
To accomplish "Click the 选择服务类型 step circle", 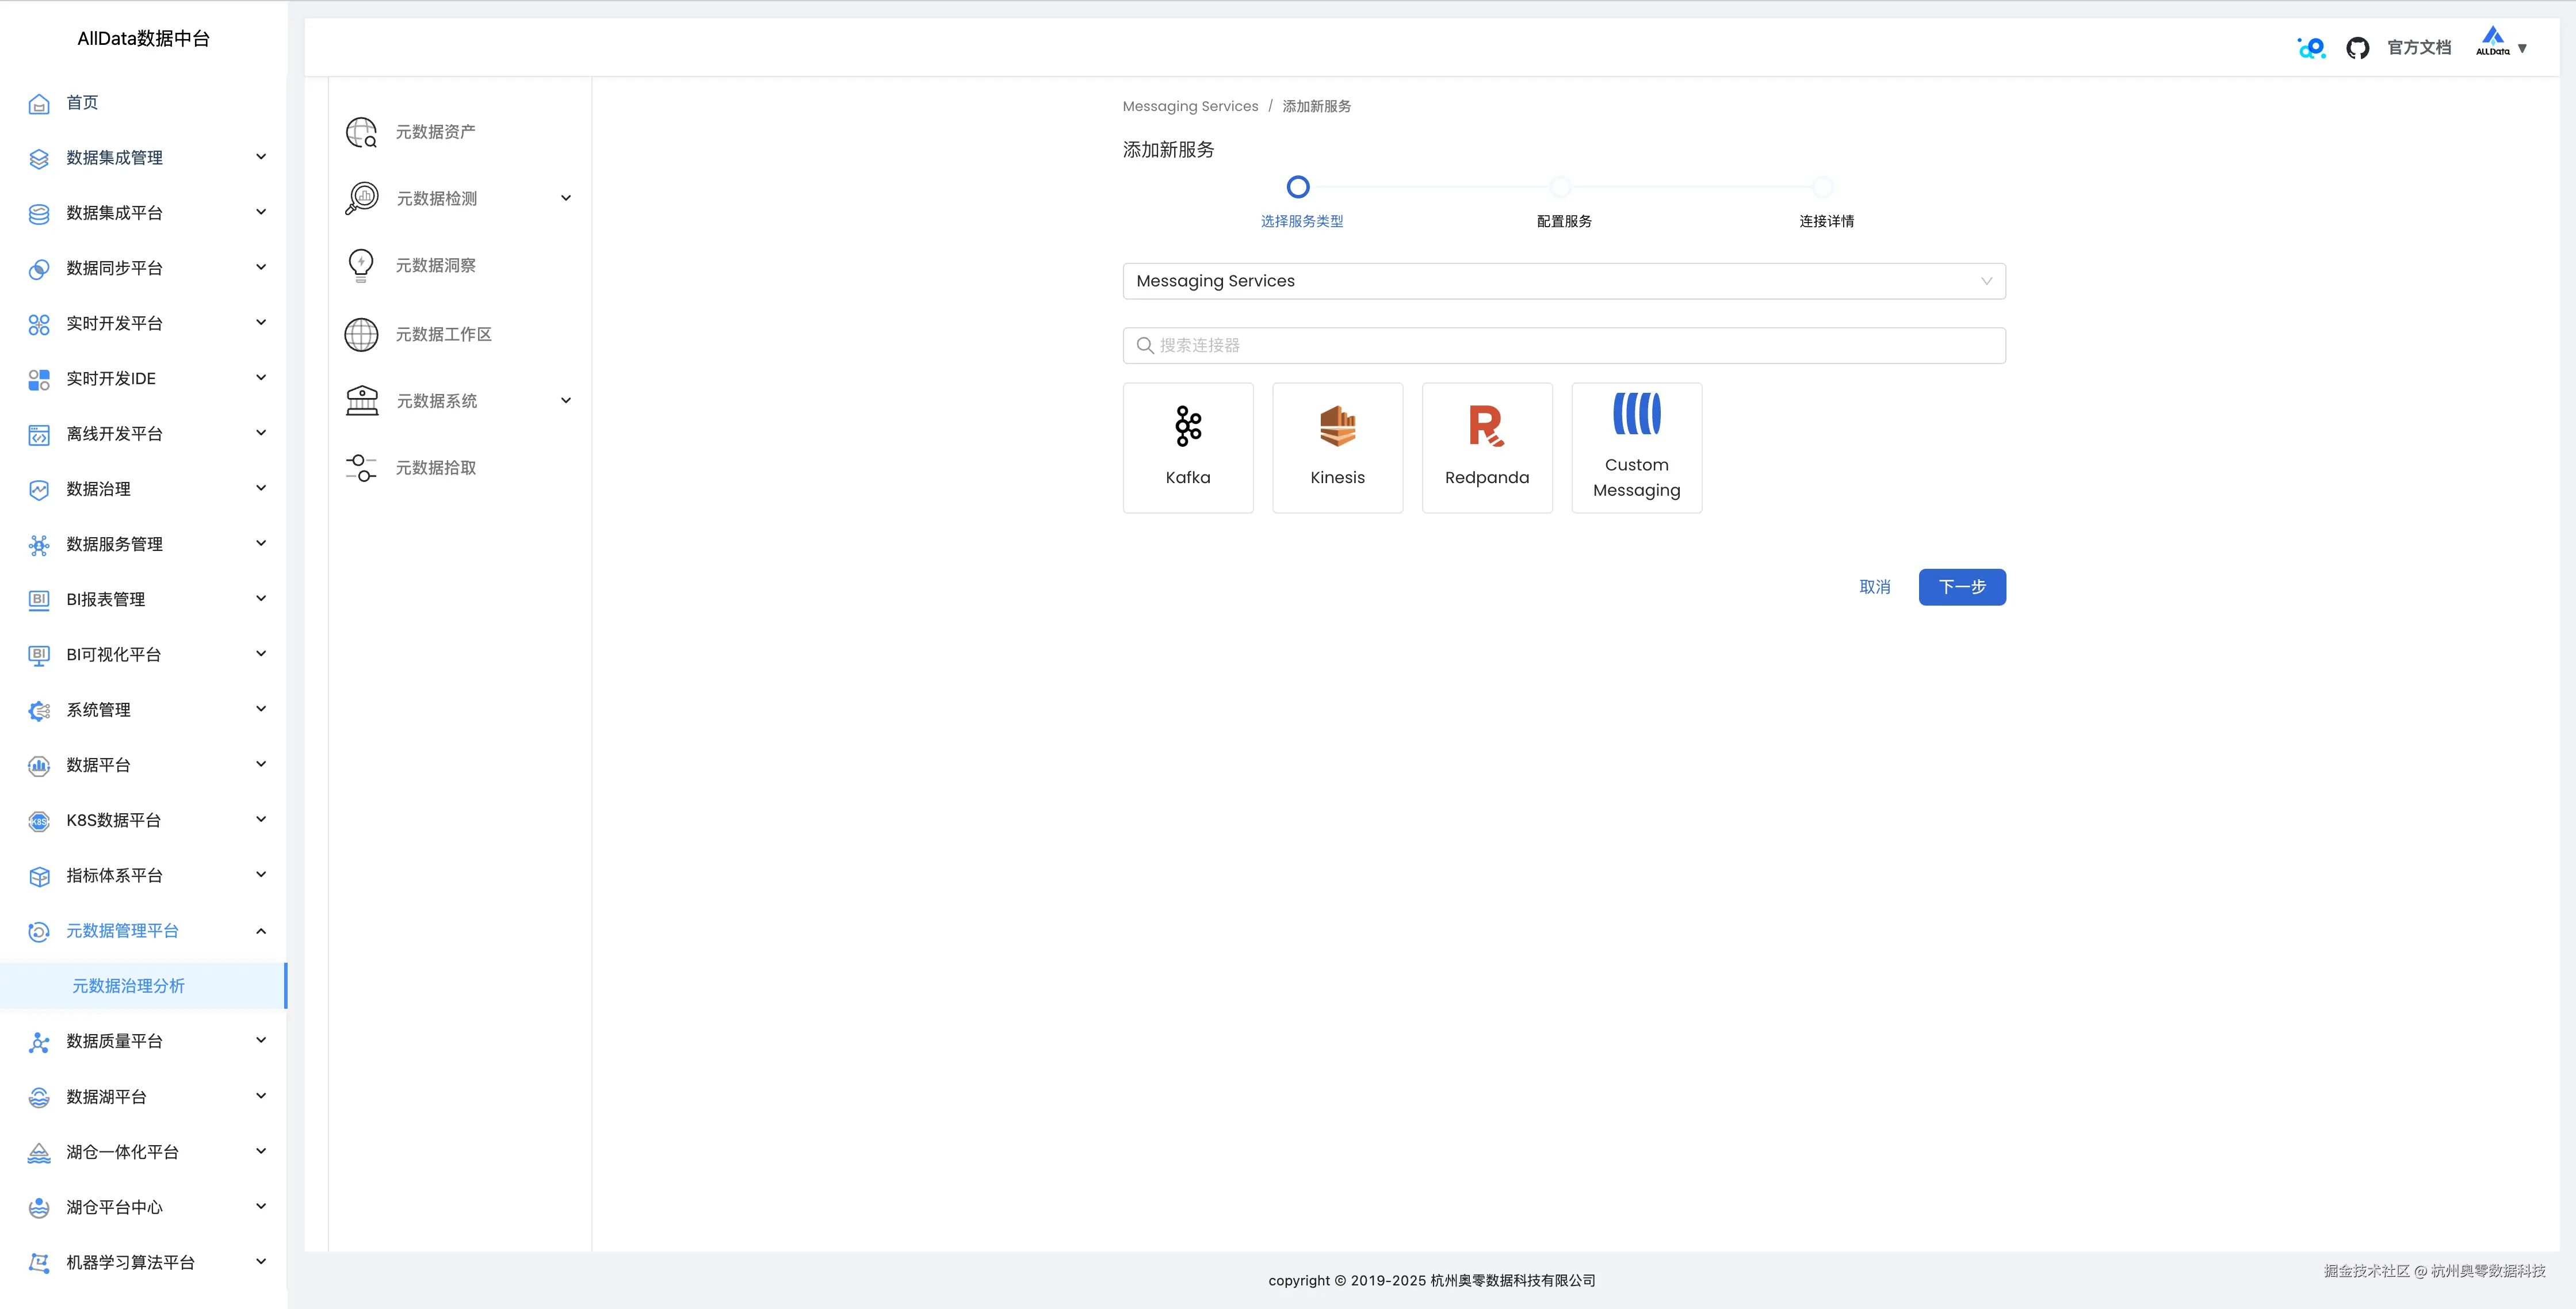I will [x=1297, y=187].
